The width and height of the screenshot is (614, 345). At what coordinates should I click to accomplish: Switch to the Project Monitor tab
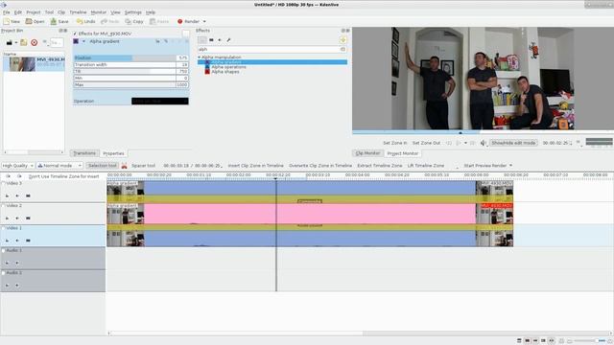pos(403,153)
